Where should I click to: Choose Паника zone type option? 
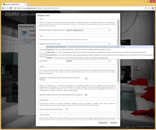point(100,58)
